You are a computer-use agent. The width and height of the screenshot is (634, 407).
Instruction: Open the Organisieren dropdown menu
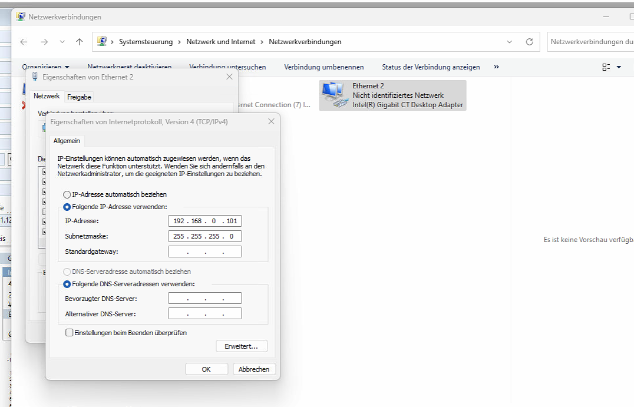[45, 67]
